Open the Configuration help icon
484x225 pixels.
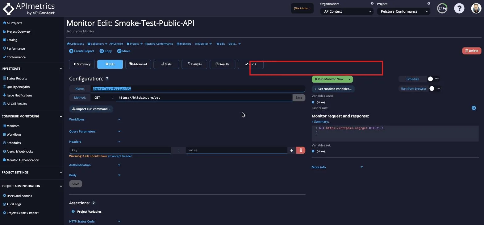[107, 79]
